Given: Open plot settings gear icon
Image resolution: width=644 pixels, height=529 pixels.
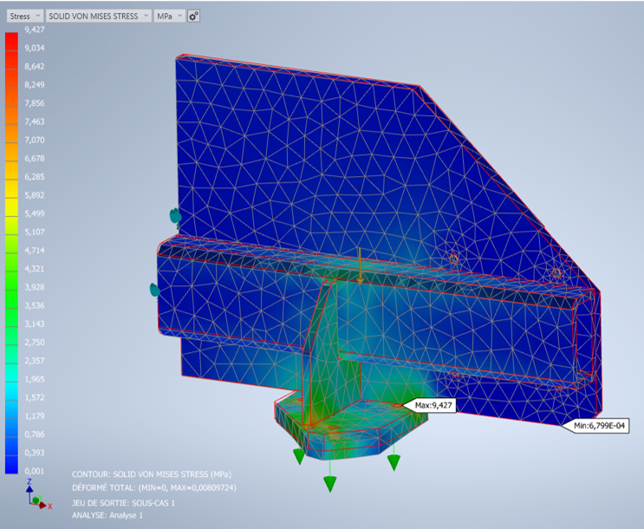Looking at the screenshot, I should (x=193, y=16).
